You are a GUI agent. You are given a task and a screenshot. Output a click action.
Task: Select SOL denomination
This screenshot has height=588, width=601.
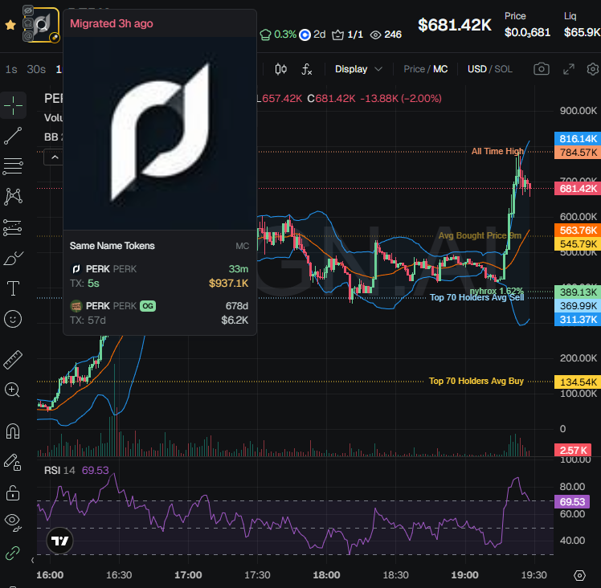pos(503,69)
